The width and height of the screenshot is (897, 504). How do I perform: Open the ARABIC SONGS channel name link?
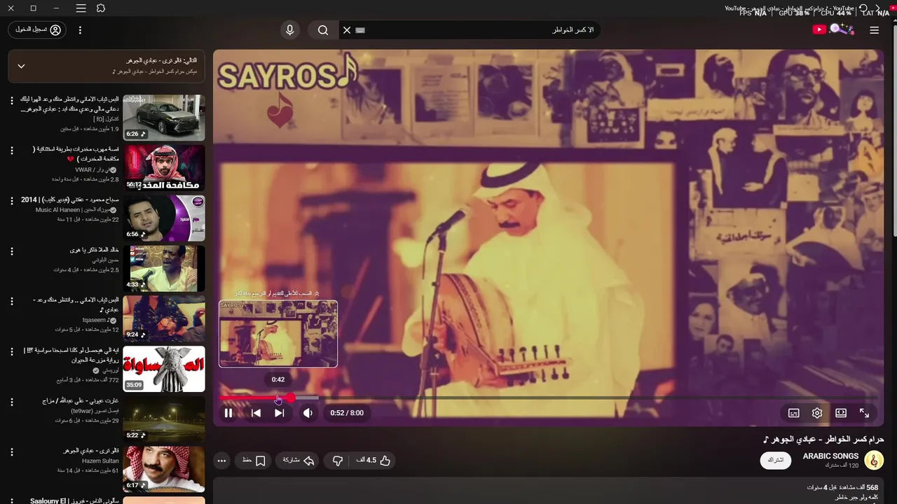(x=830, y=456)
